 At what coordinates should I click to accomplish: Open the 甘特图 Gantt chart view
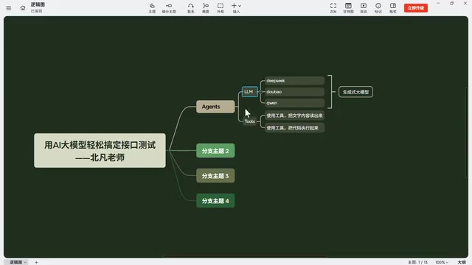pyautogui.click(x=348, y=8)
